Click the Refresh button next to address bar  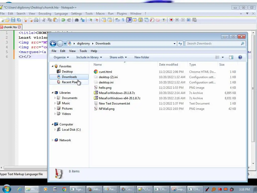coord(180,43)
